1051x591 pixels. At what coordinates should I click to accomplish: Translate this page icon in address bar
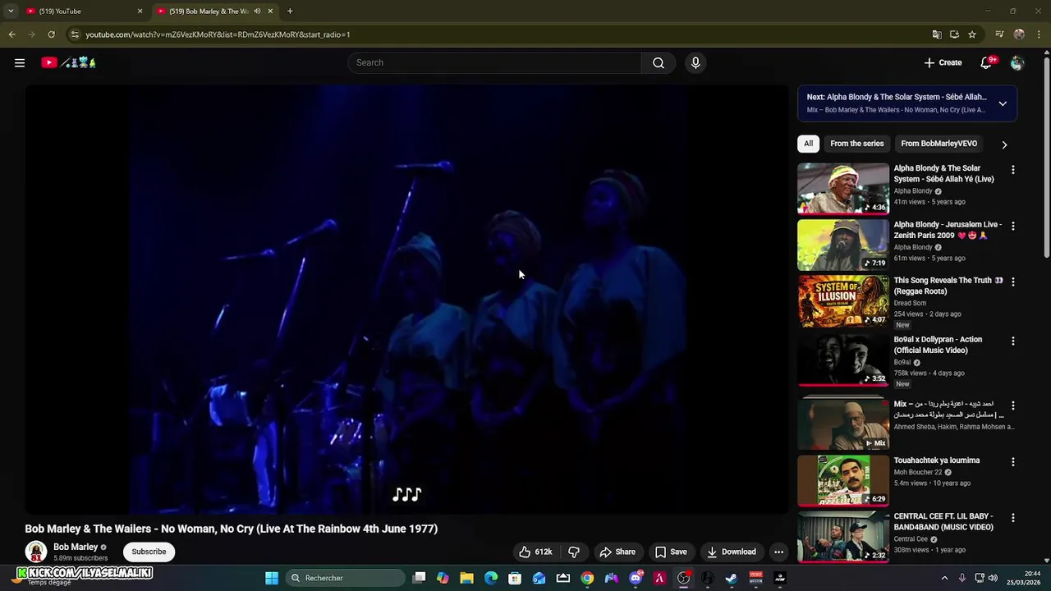point(937,34)
